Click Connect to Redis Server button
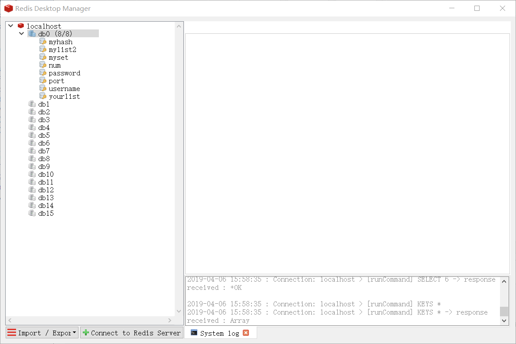Image resolution: width=516 pixels, height=344 pixels. (132, 333)
